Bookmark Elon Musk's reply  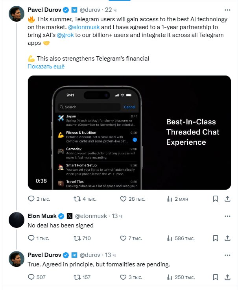click(216, 238)
